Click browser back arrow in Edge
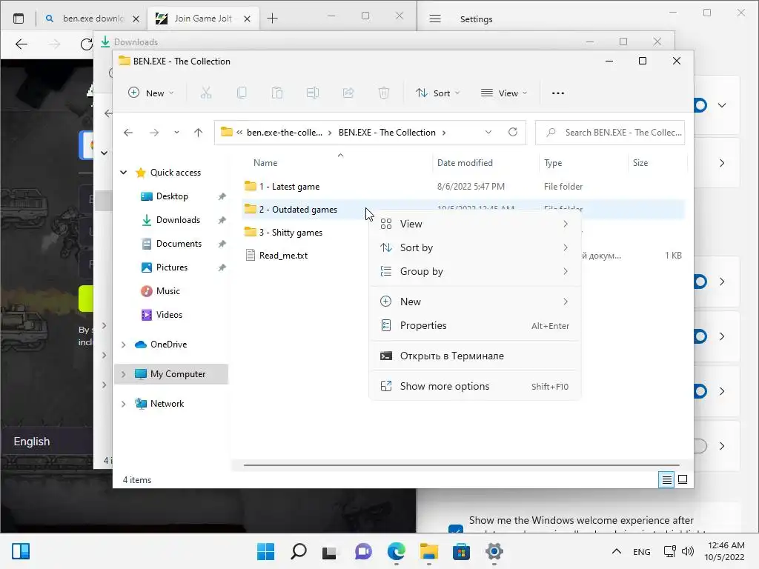This screenshot has width=759, height=569. 21,44
